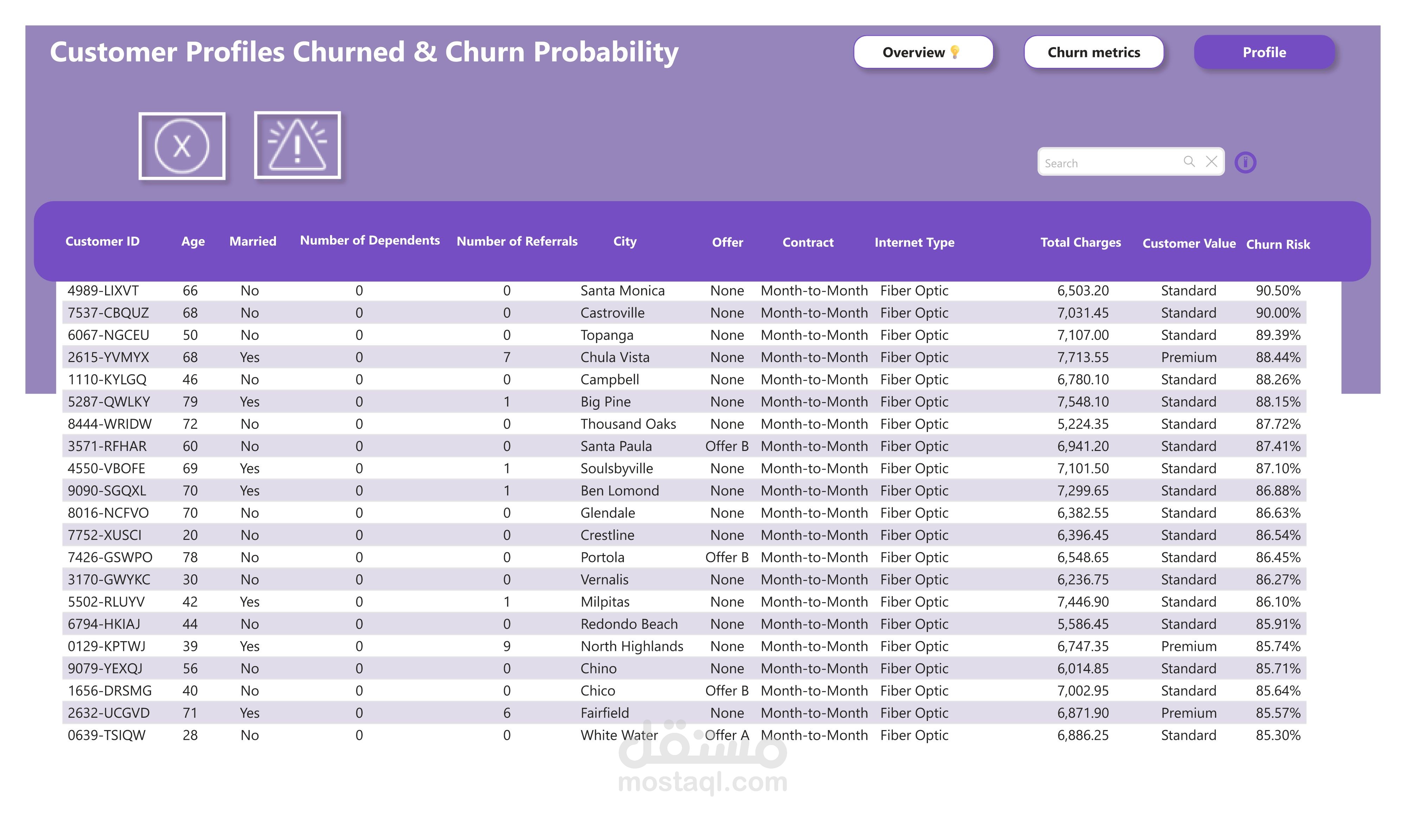
Task: Click the total charges value 5,224.35
Action: tap(1083, 424)
